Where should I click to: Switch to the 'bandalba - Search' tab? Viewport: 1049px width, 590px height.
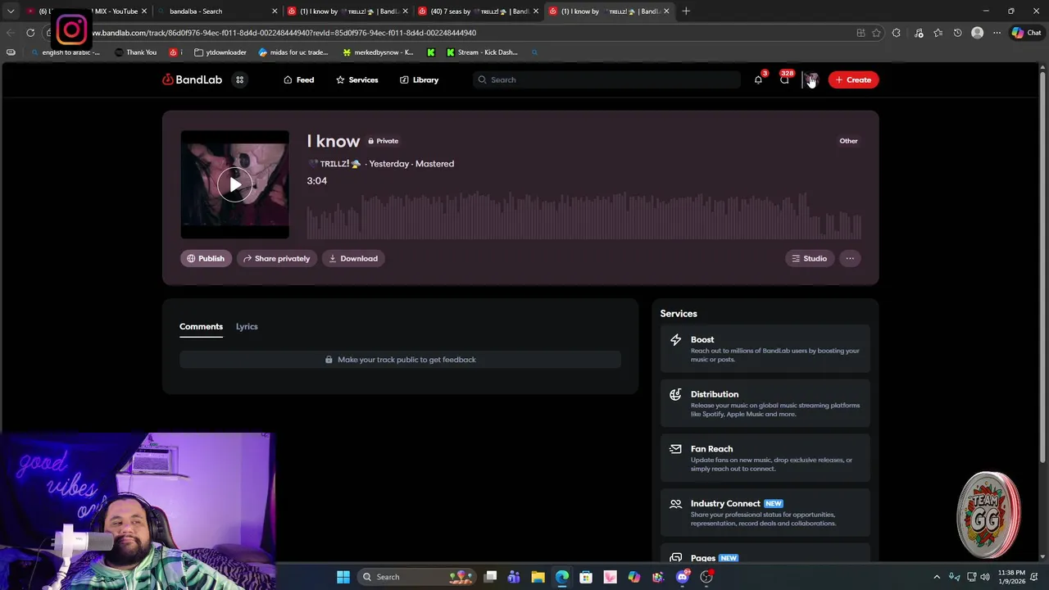click(216, 11)
